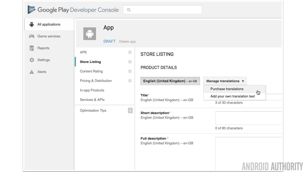Screen dimensions: 306x172
Task: Click the DRAFT status link
Action: tap(109, 41)
